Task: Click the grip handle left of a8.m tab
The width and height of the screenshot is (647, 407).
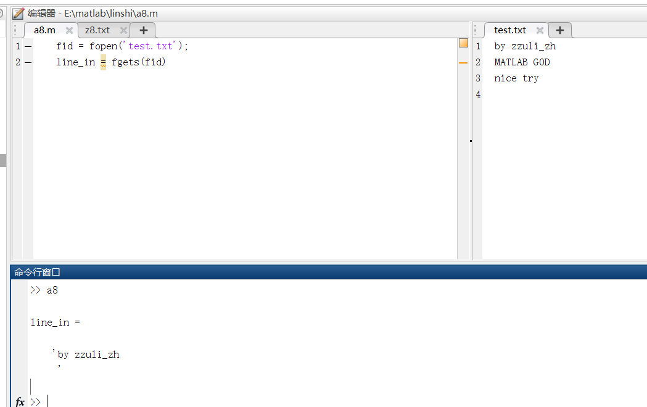Action: tap(15, 30)
